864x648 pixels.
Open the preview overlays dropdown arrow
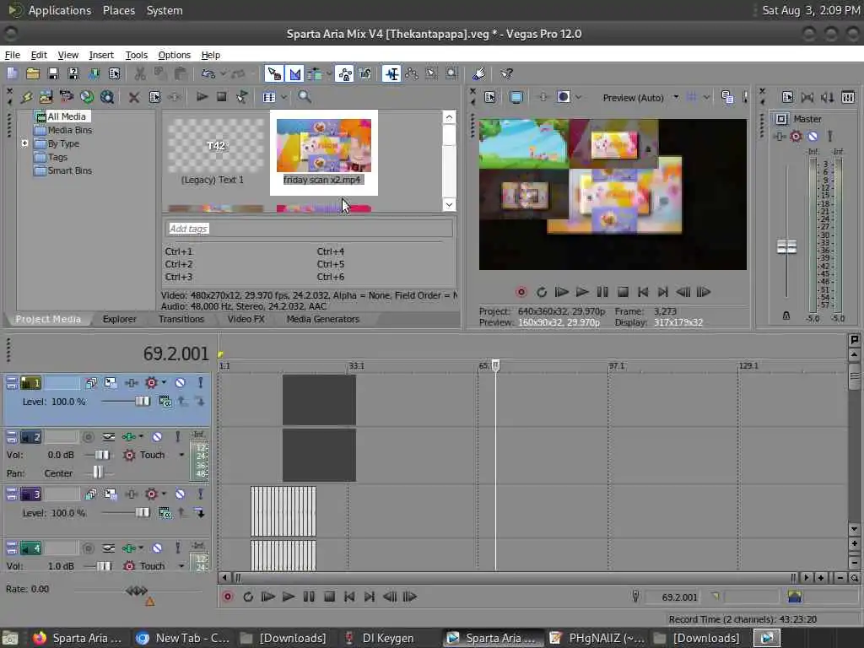coord(706,98)
